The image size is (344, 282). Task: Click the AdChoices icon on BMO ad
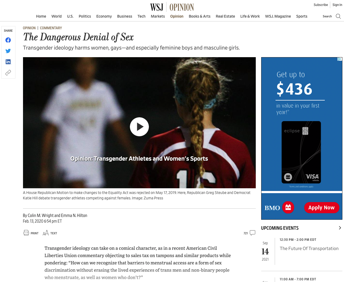(340, 59)
